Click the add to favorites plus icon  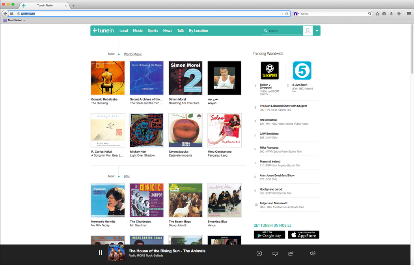[x=259, y=254]
